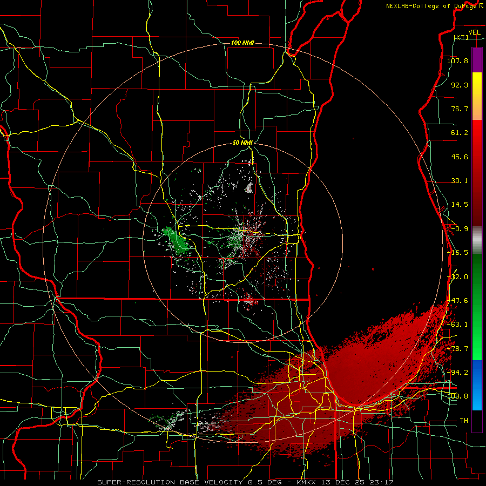Click the 30.1 value on the velocity scale
Screen dimensions: 486x486
click(x=460, y=181)
